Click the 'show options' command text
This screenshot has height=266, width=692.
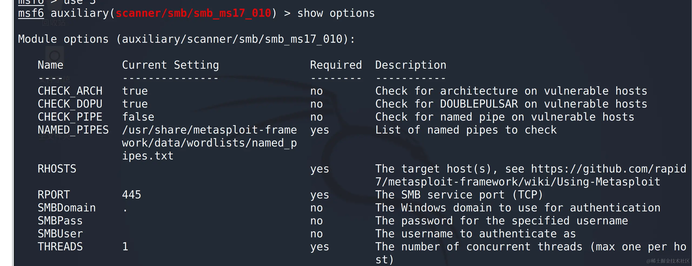(336, 13)
